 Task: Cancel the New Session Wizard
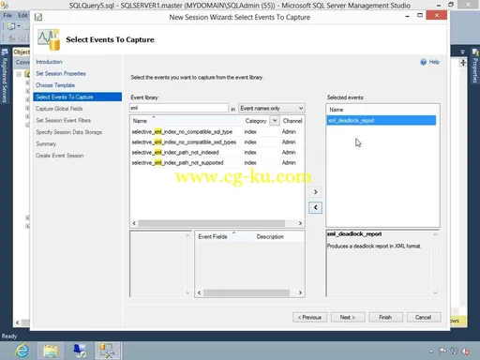click(x=424, y=317)
